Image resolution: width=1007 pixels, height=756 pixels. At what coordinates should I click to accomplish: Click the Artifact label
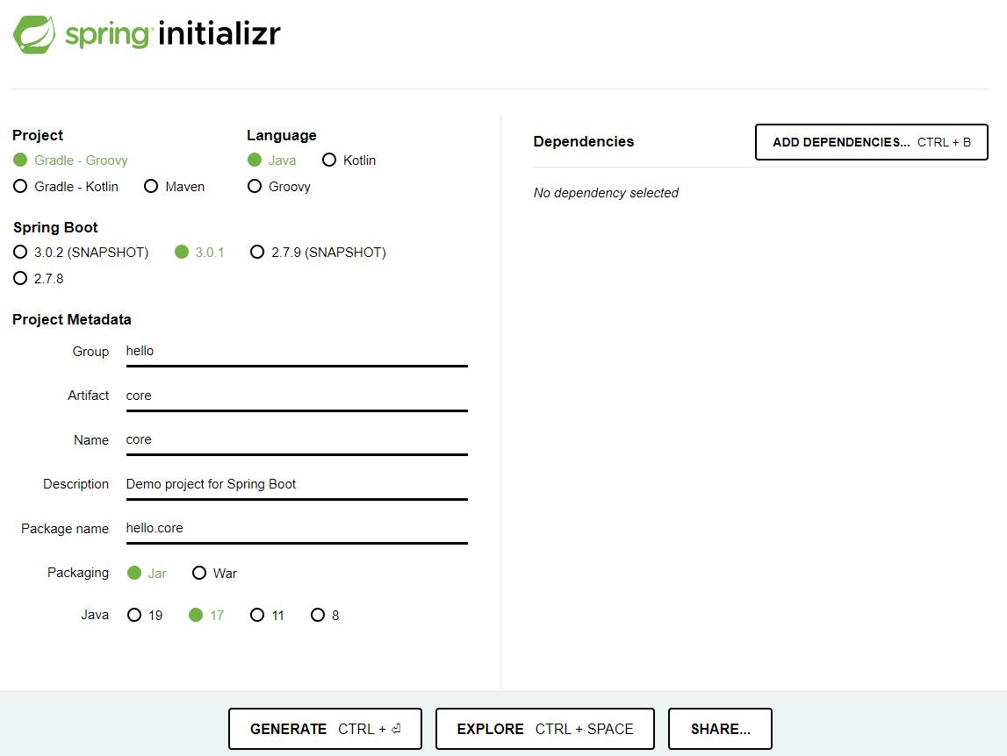[88, 396]
